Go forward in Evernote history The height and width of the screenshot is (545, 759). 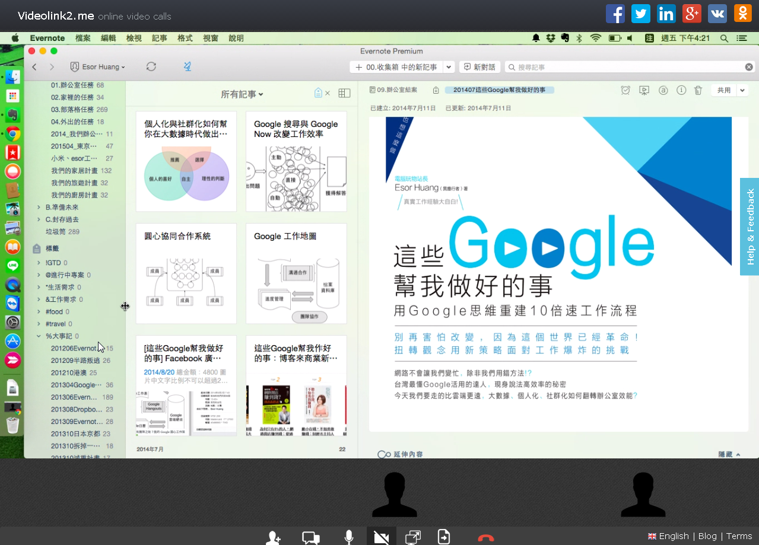coord(52,67)
